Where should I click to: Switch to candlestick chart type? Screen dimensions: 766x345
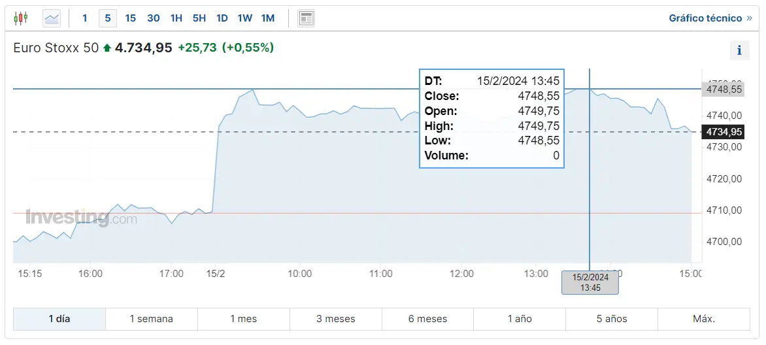click(x=21, y=18)
